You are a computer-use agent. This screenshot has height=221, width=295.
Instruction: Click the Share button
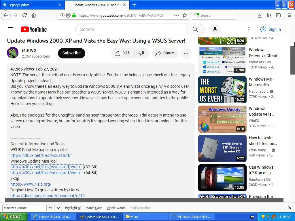[x=165, y=53]
